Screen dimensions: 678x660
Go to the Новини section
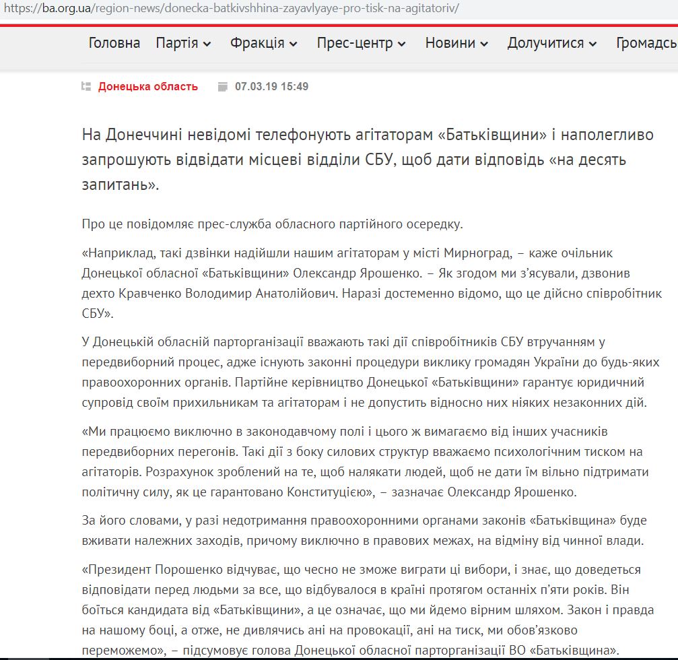(x=450, y=43)
